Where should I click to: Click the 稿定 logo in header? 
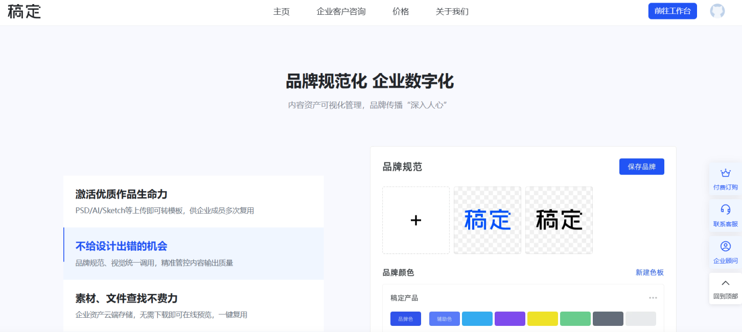point(24,11)
